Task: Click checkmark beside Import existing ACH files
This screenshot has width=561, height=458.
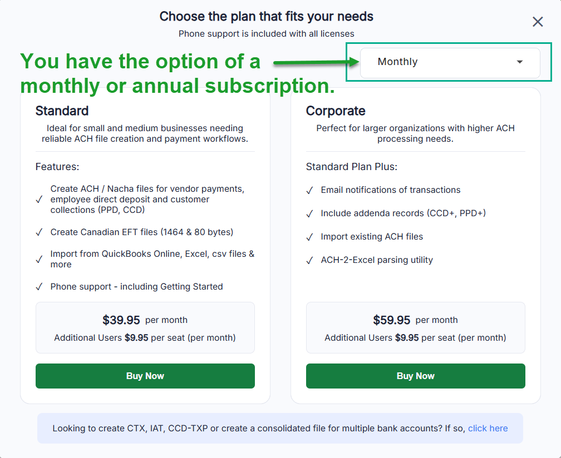Action: pos(309,237)
